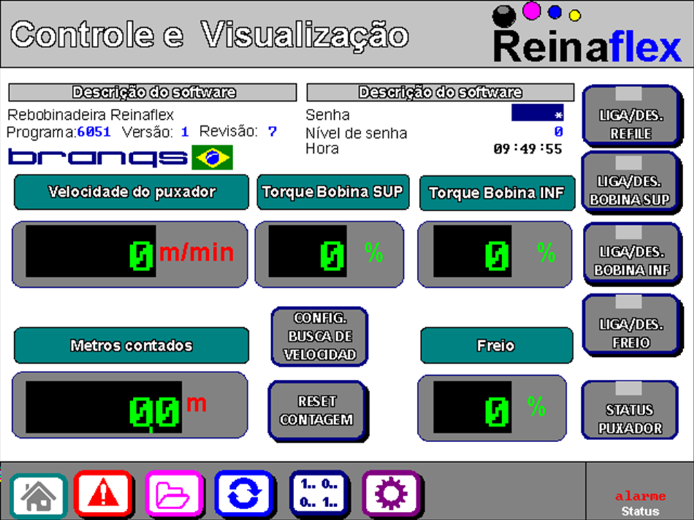Click the magenta dot above the Reinaflex logo
Image resolution: width=694 pixels, height=520 pixels.
pos(532,11)
